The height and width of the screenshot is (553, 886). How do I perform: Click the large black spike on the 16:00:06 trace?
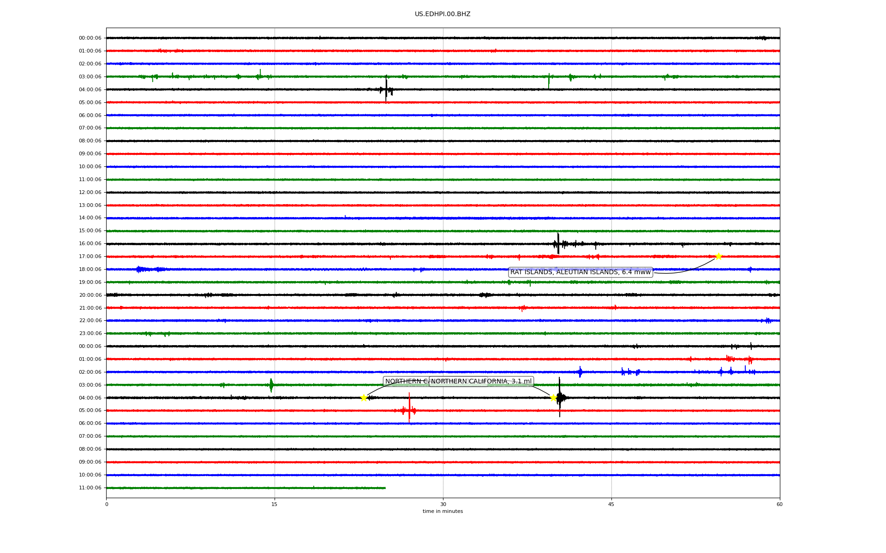pyautogui.click(x=558, y=243)
